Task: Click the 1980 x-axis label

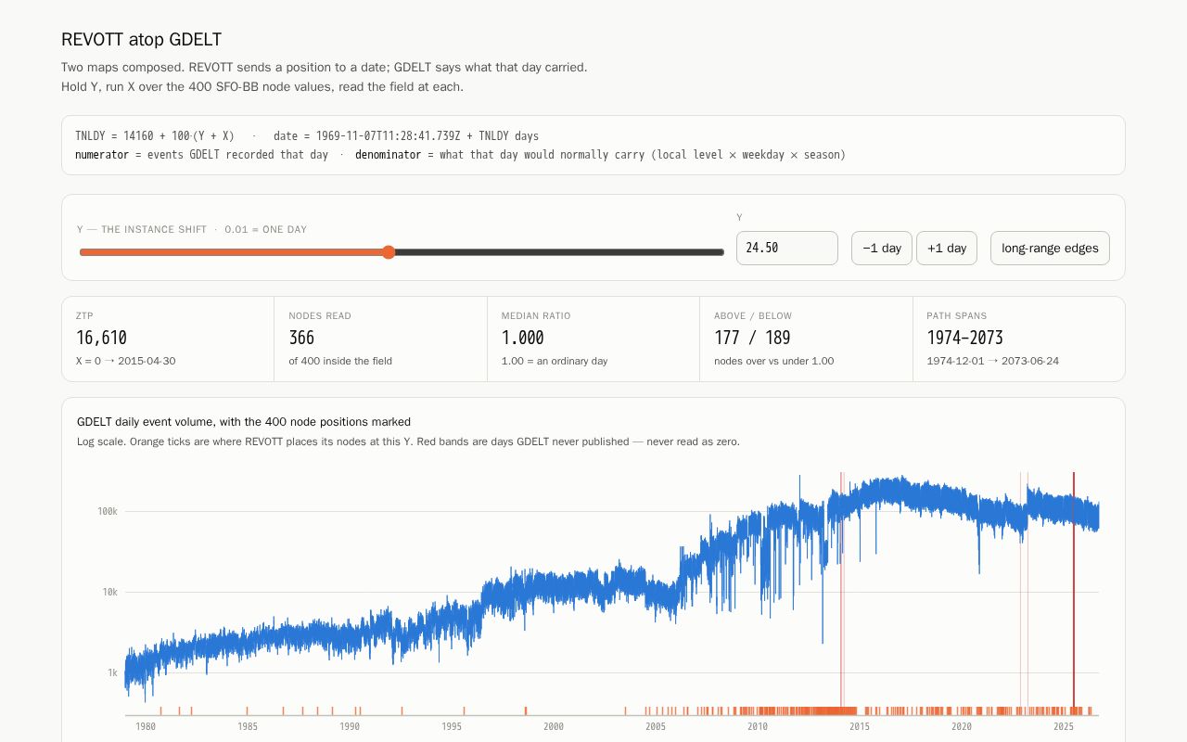Action: pyautogui.click(x=146, y=727)
